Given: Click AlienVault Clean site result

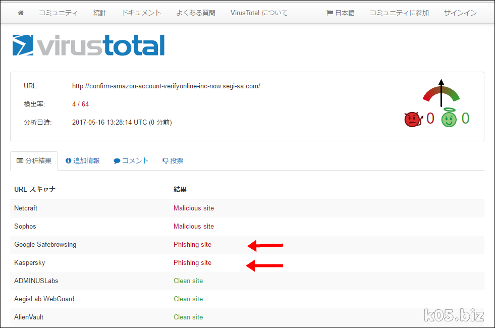Looking at the screenshot, I should tap(188, 317).
